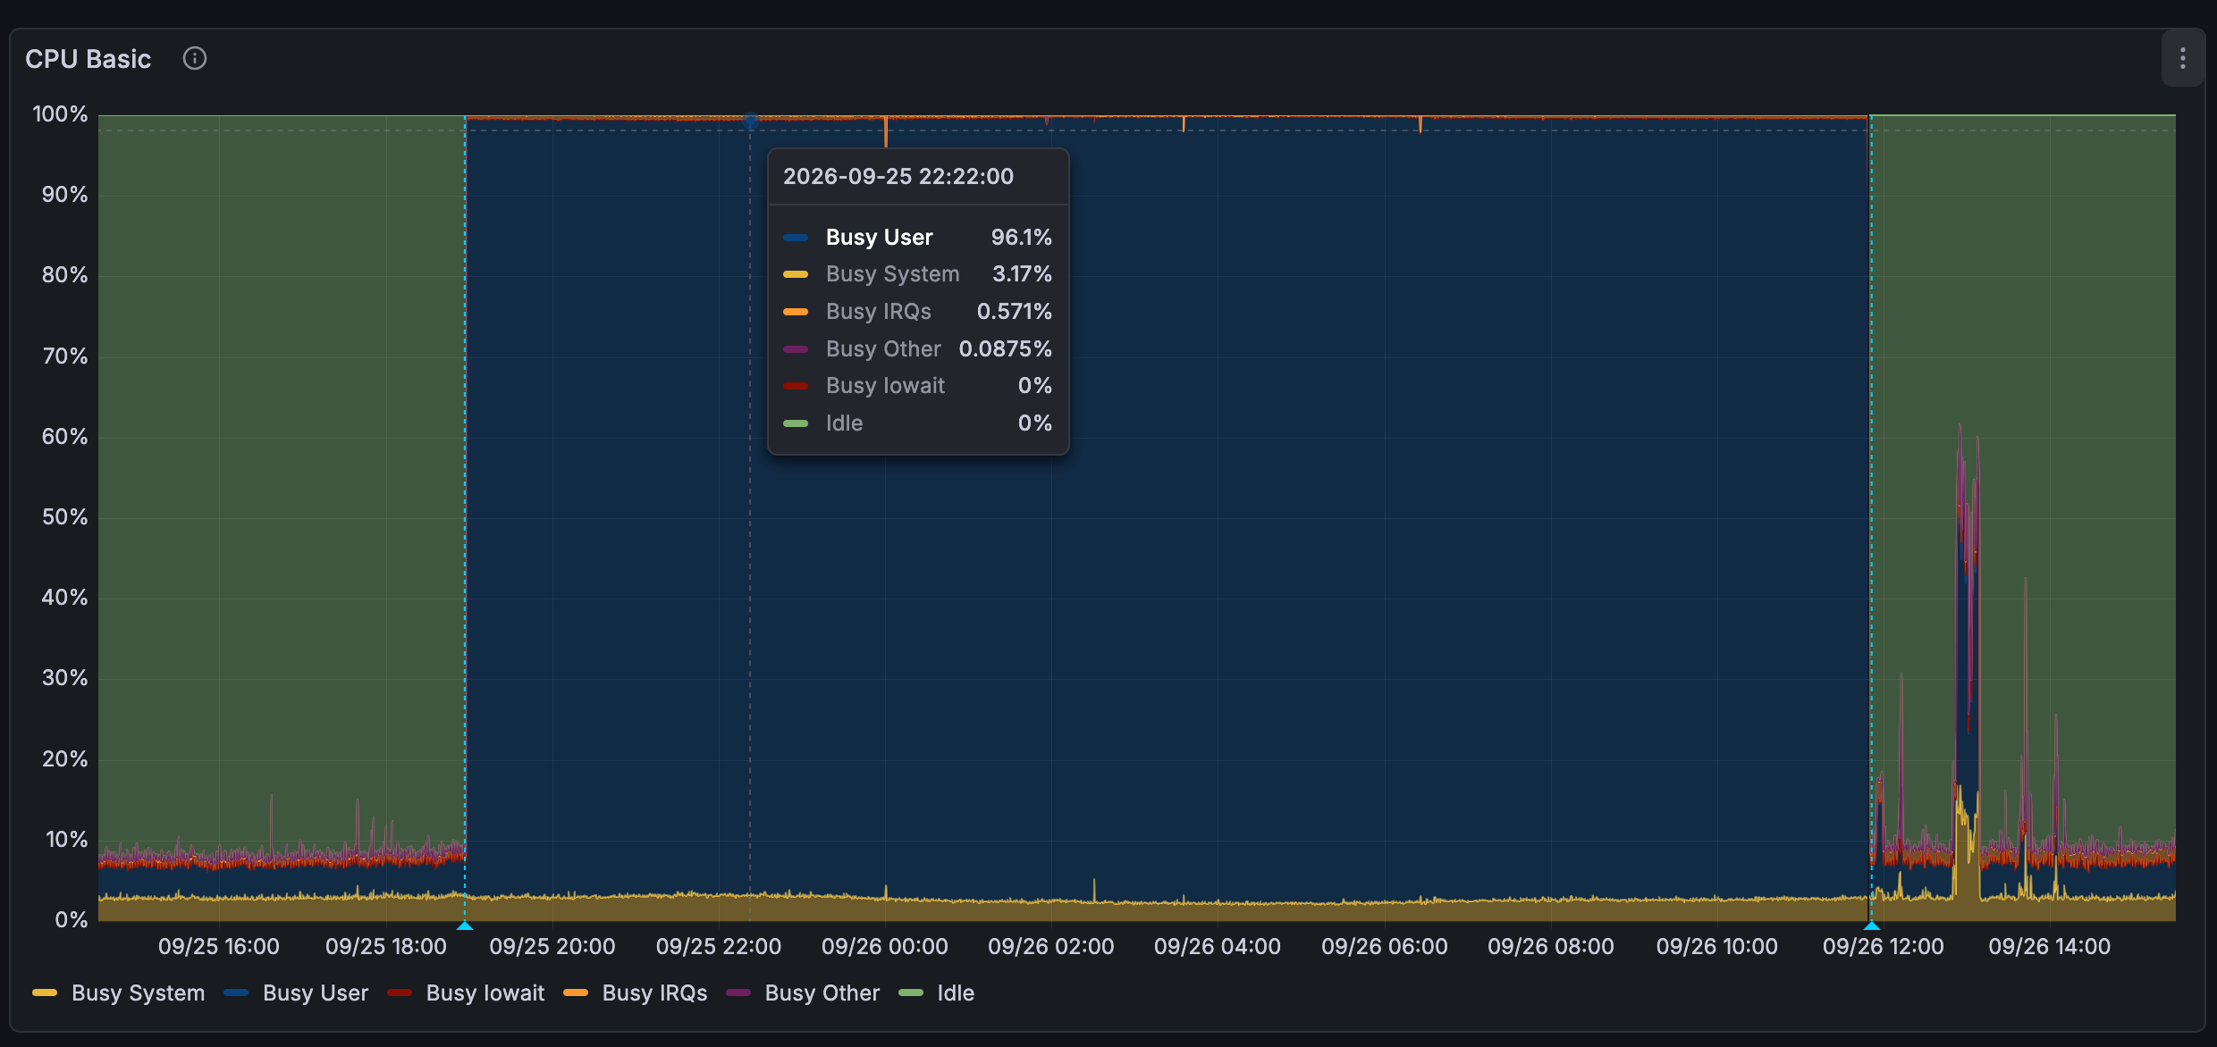Click the Busy Iowait 0% tooltip row
The image size is (2217, 1047).
918,386
